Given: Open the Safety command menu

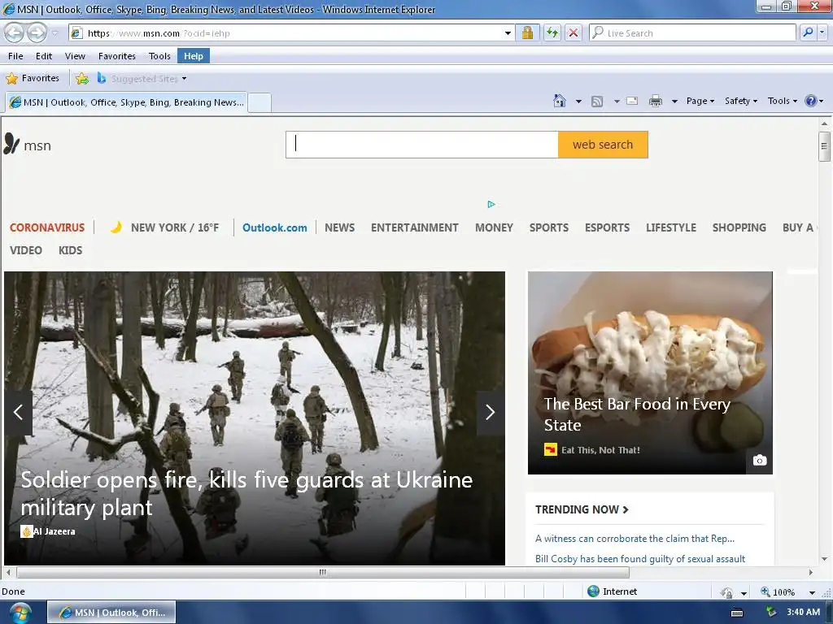Looking at the screenshot, I should [x=741, y=101].
